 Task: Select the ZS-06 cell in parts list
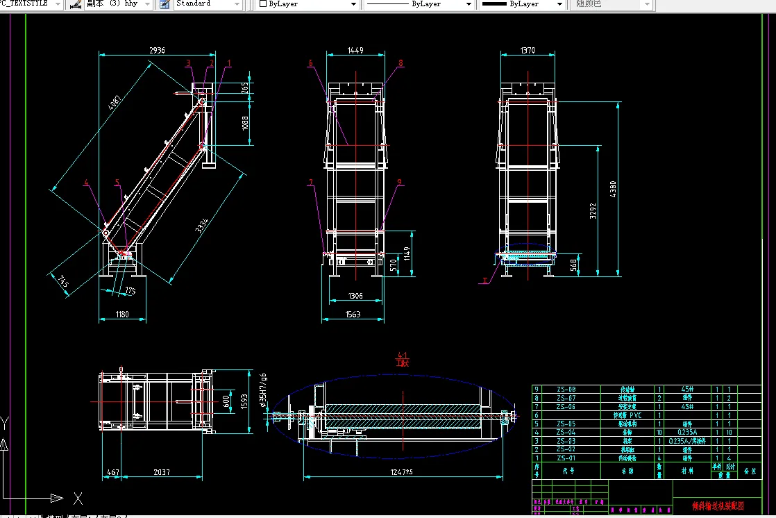[566, 407]
